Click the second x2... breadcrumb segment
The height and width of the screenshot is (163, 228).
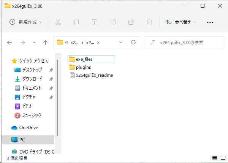click(x=90, y=43)
